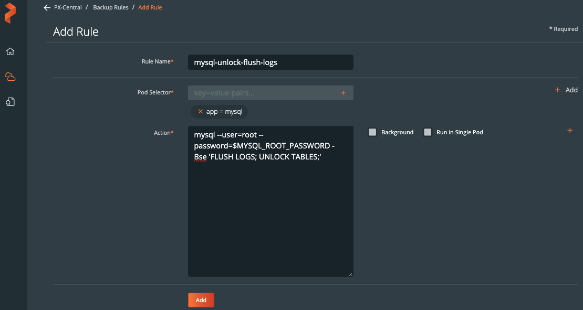Click the app = mysql tag chip
The image size is (583, 310).
tap(224, 112)
